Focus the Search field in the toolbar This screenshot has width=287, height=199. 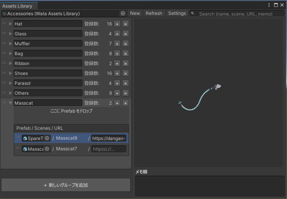coord(237,13)
